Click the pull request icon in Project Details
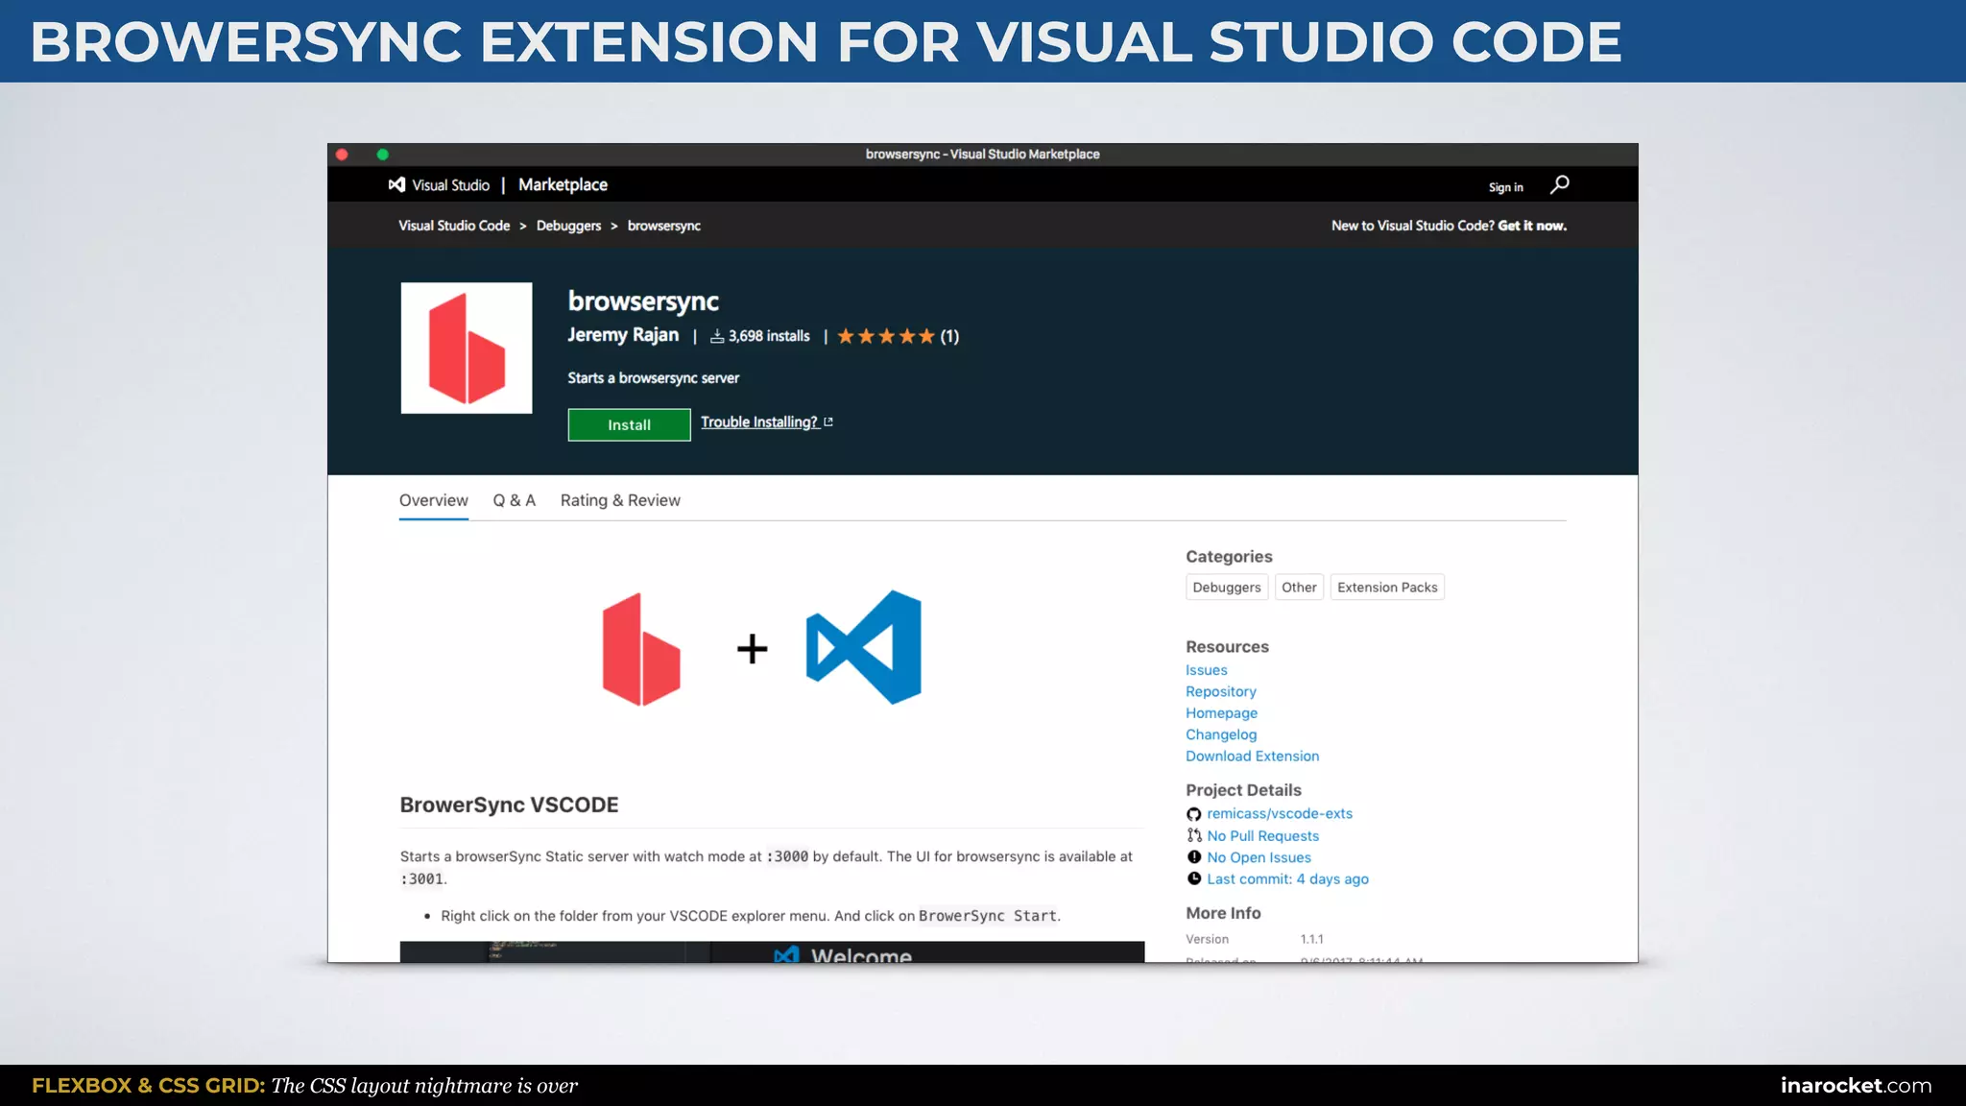Image resolution: width=1966 pixels, height=1106 pixels. coord(1193,835)
